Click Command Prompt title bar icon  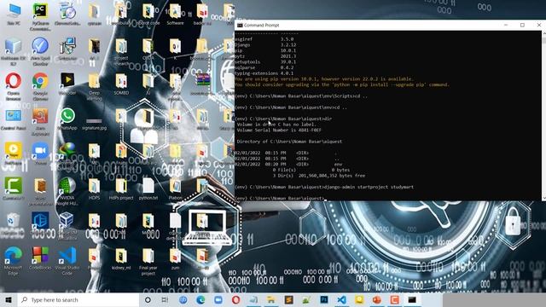240,25
